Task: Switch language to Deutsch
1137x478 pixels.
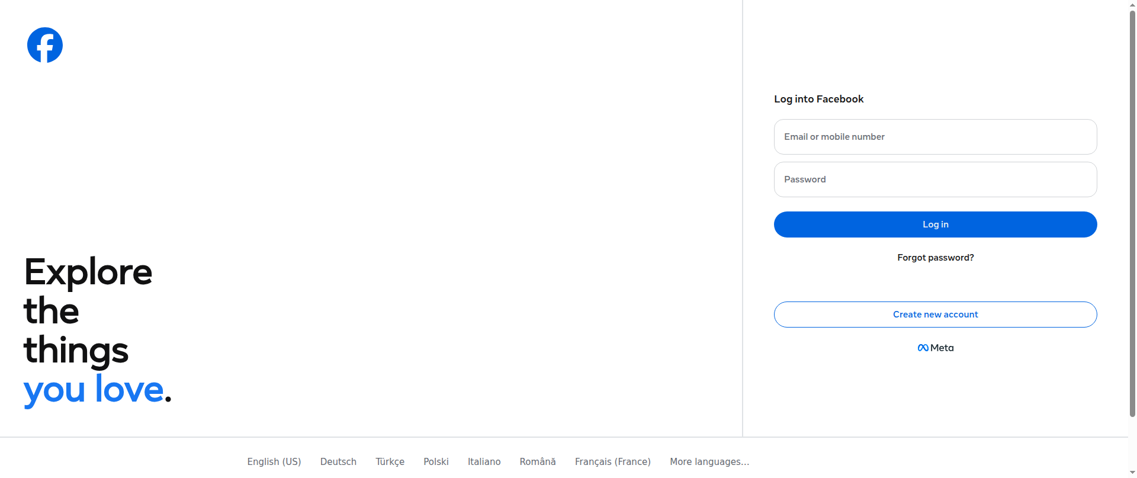Action: pos(338,461)
